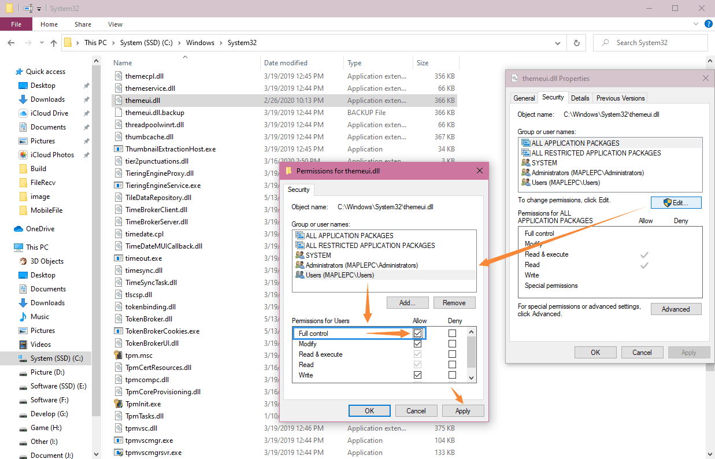Toggle Allow checkbox for Full control
This screenshot has height=459, width=715.
point(418,334)
